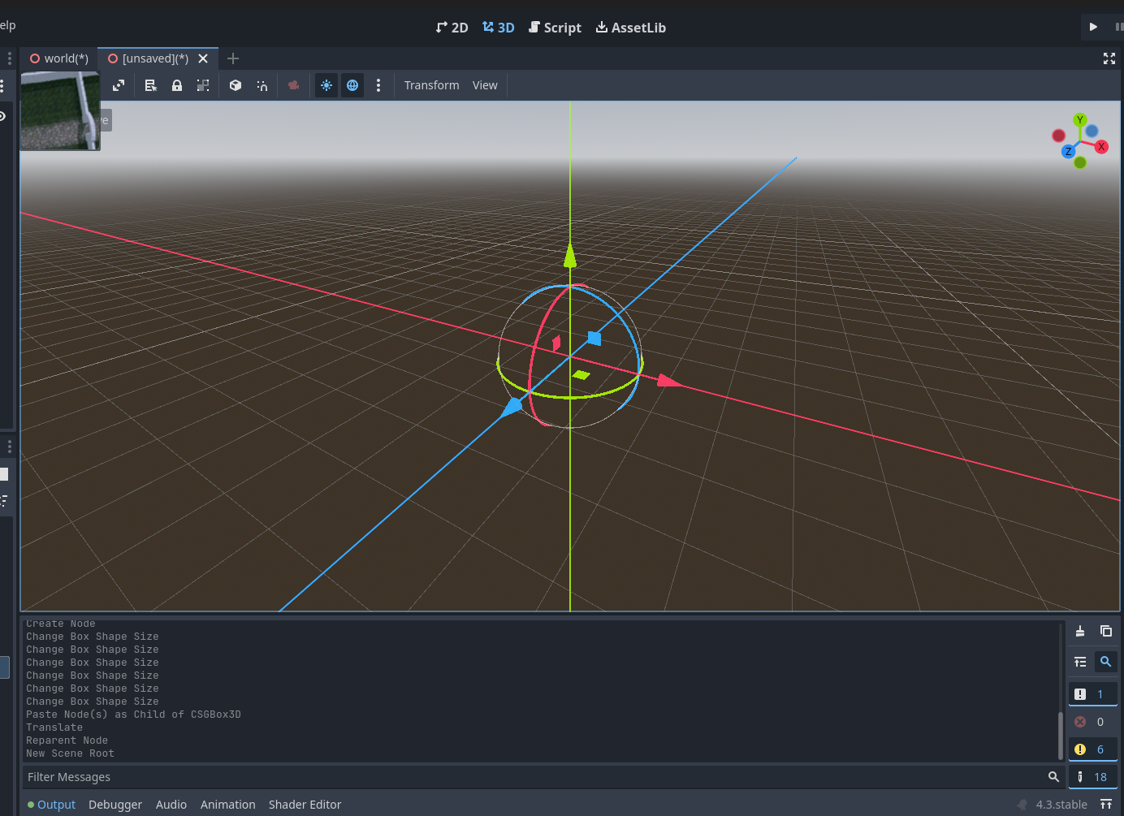Toggle use local space cube icon
Screen dimensions: 1124x816
point(236,85)
